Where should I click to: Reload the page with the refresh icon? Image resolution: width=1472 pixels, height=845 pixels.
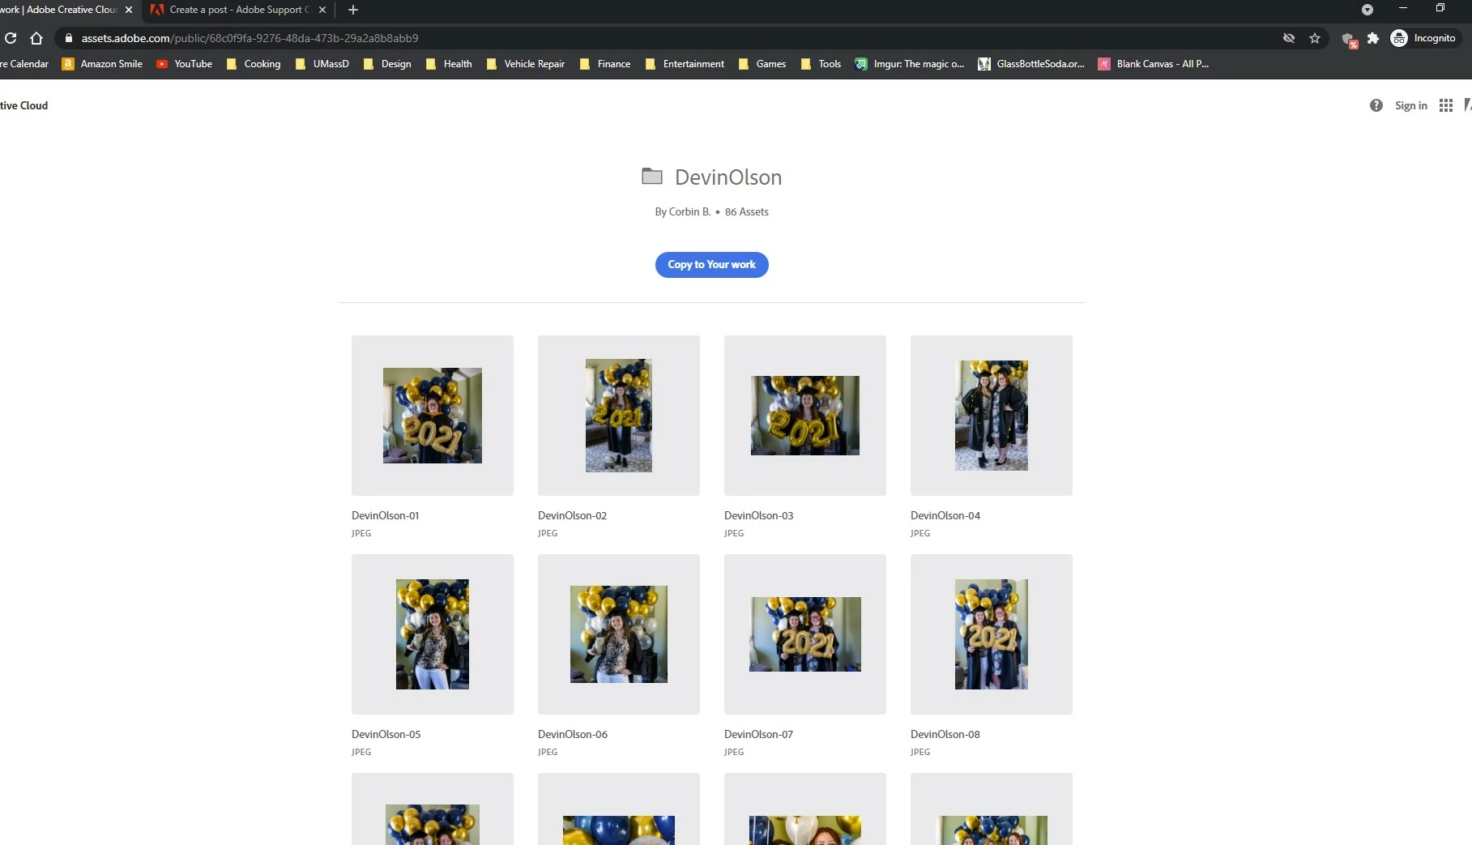click(x=11, y=38)
